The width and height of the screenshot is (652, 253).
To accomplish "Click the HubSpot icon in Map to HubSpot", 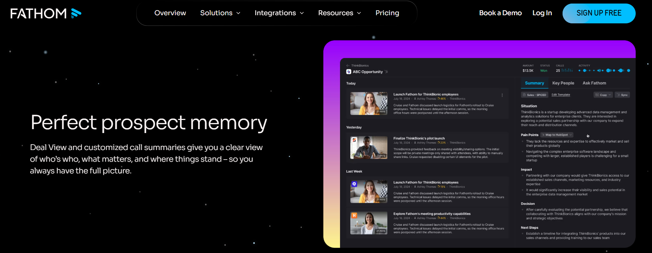I will pos(543,135).
